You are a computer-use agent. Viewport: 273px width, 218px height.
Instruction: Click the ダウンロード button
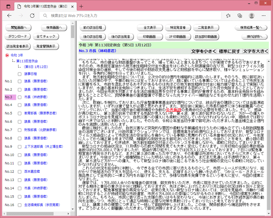click(x=18, y=36)
